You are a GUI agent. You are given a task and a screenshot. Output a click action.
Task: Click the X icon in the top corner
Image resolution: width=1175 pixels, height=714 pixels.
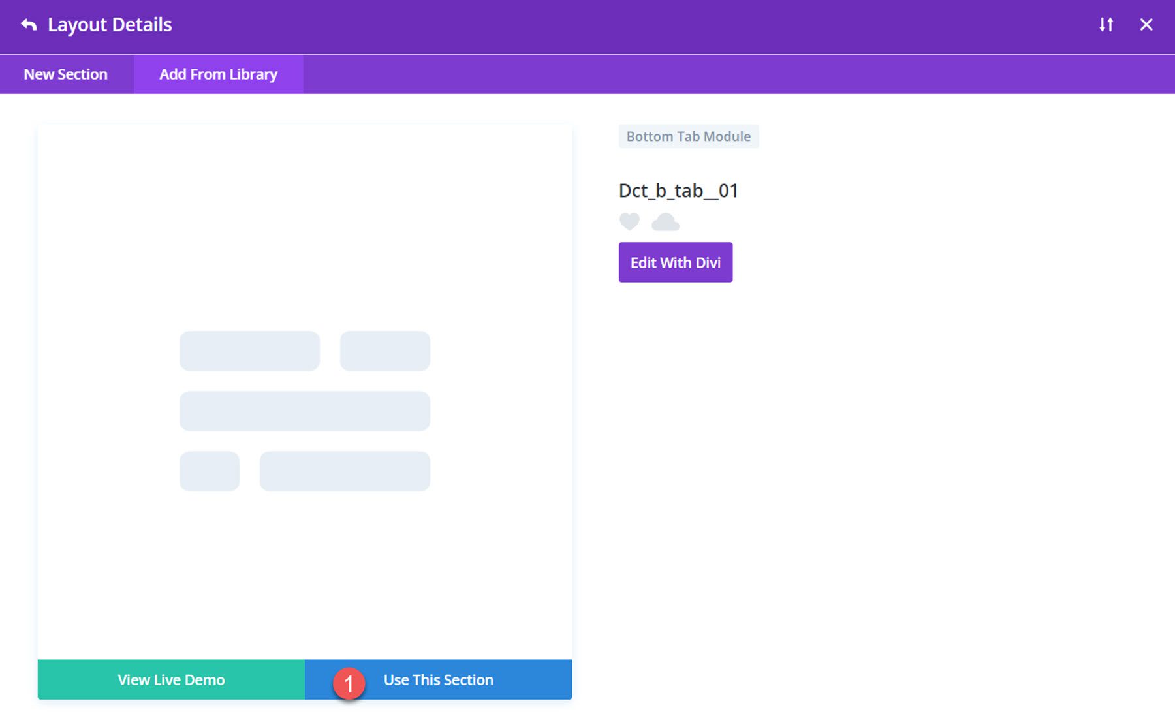1146,24
